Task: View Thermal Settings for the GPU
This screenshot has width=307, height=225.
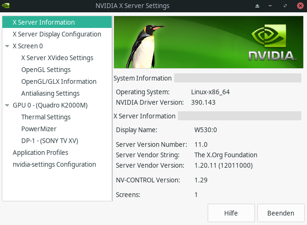Action: [x=46, y=117]
